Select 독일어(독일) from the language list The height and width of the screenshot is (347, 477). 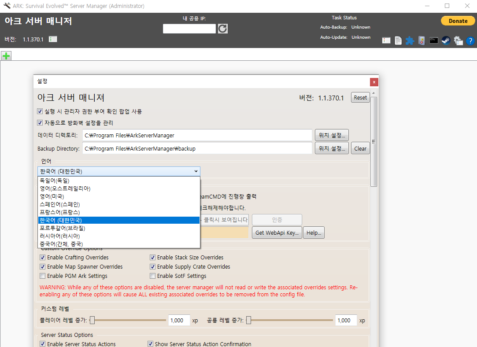coord(119,181)
